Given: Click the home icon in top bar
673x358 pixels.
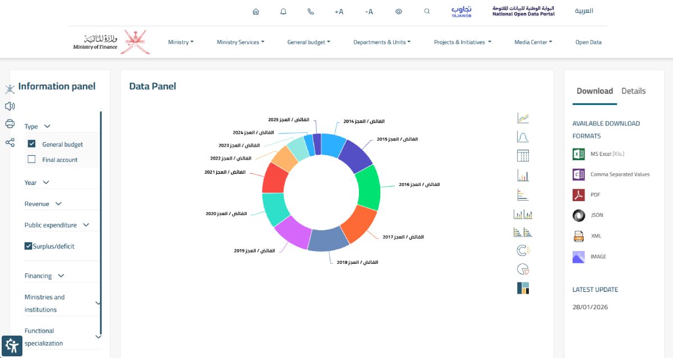Looking at the screenshot, I should (x=256, y=11).
